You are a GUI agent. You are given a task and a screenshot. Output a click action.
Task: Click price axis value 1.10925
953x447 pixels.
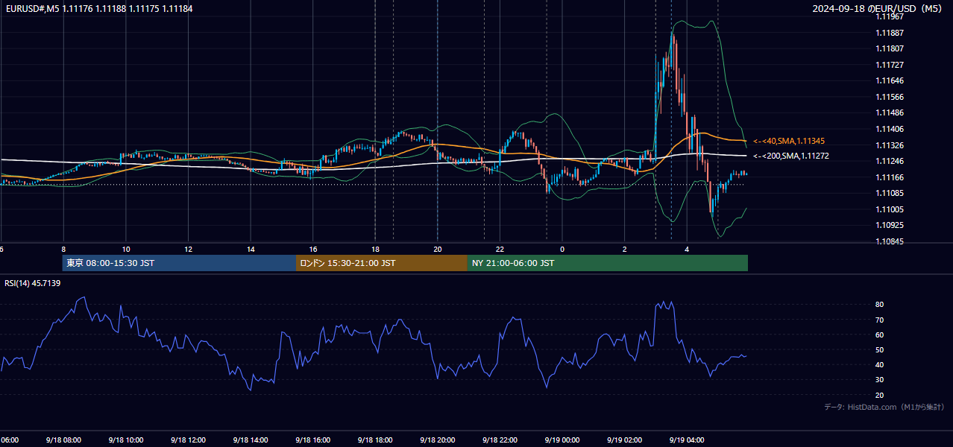click(890, 225)
